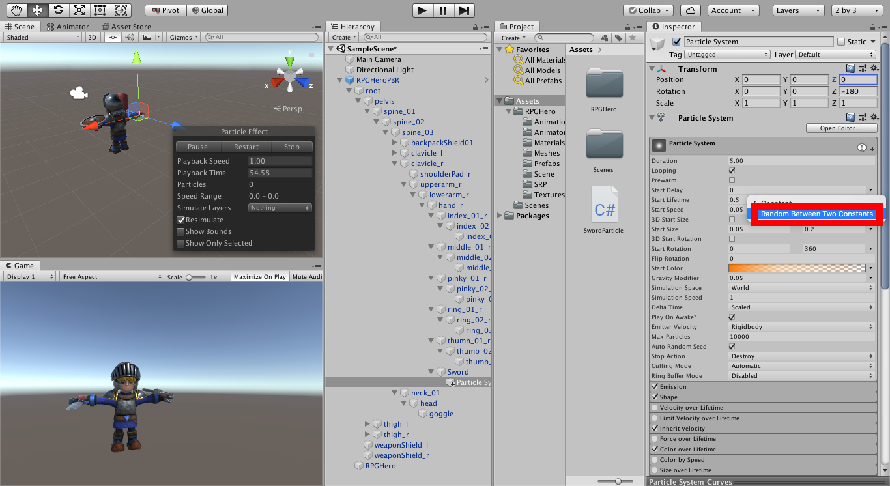890x486 pixels.
Task: Select the Hand tool in the toolbar
Action: point(16,10)
